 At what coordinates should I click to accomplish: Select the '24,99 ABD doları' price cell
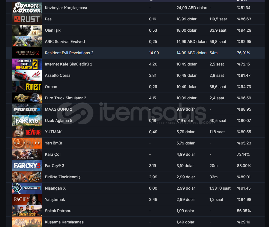click(192, 8)
